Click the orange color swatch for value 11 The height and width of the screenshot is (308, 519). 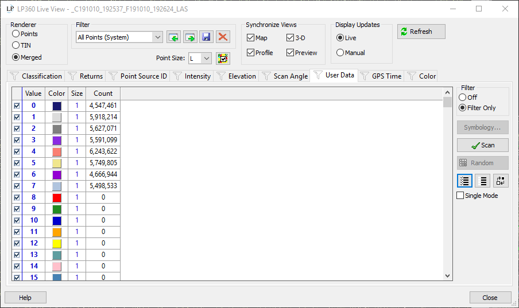[57, 232]
